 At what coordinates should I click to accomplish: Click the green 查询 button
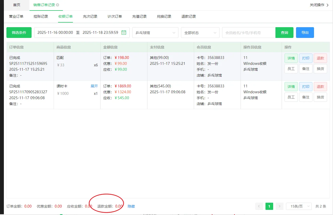pos(284,33)
